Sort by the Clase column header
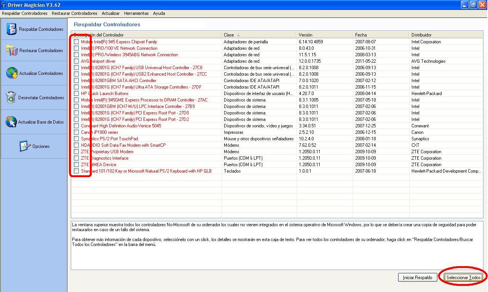 click(259, 35)
